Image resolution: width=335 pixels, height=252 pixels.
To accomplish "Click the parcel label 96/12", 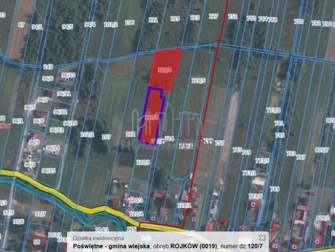I will (60, 112).
